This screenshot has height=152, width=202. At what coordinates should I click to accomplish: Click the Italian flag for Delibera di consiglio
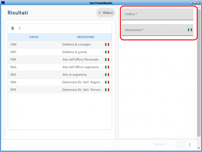click(107, 45)
